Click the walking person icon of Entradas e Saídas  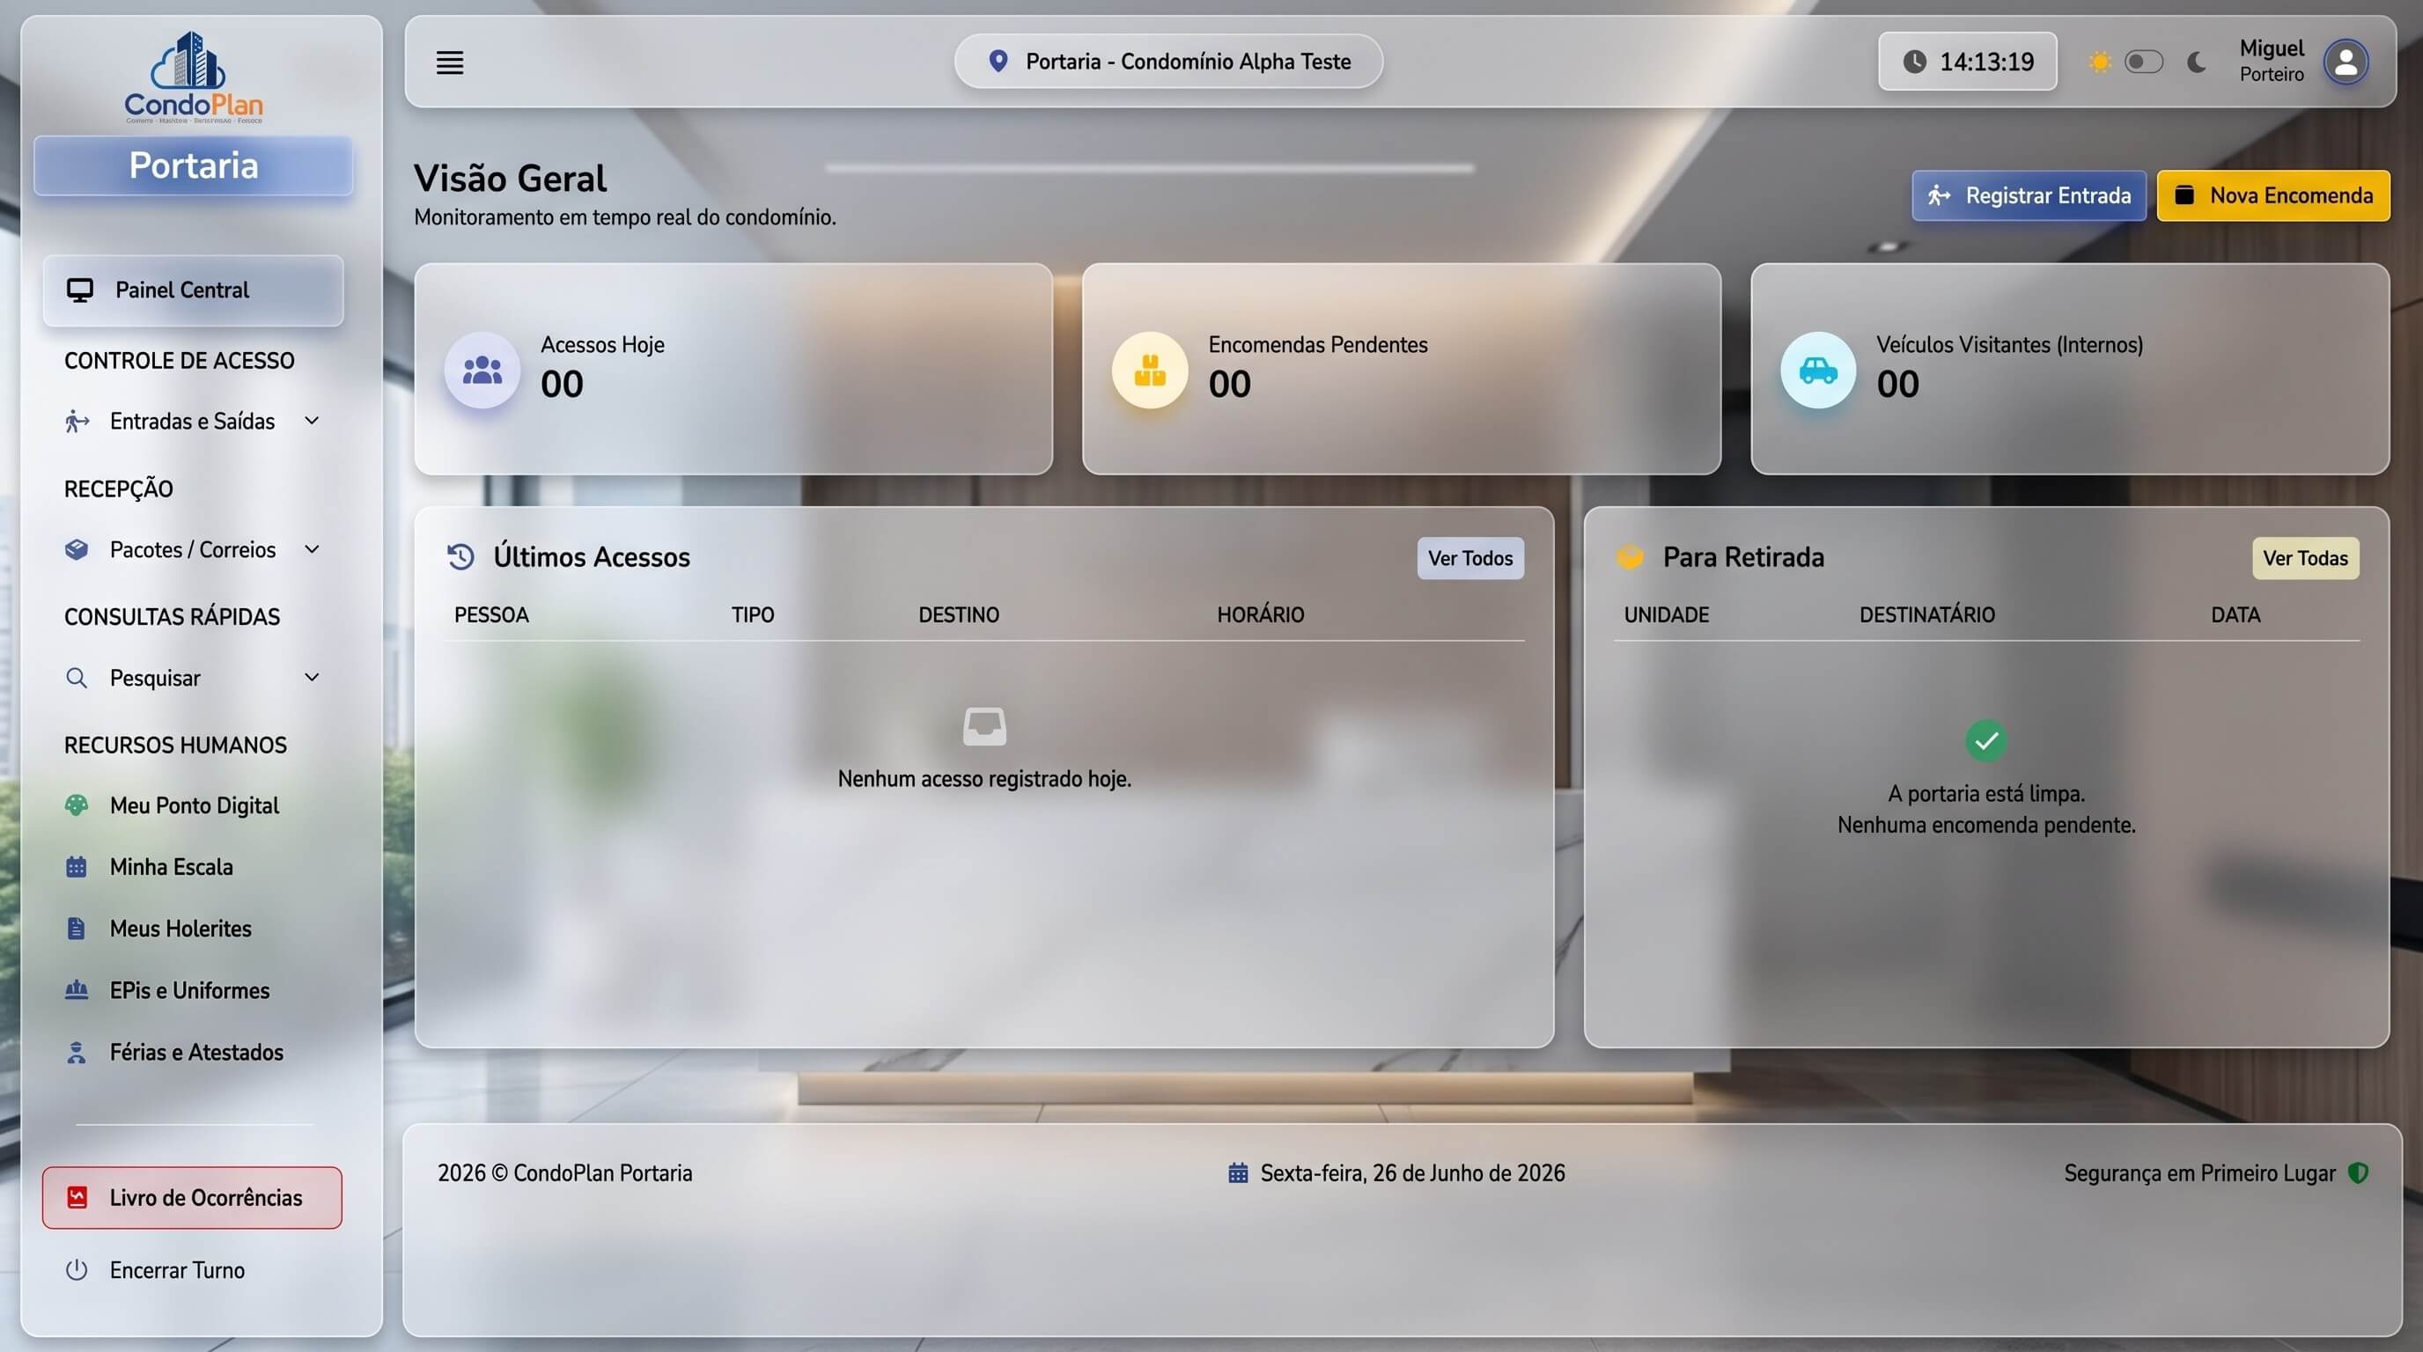pos(77,422)
